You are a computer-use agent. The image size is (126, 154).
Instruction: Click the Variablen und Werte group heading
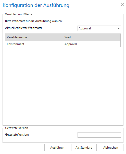(19, 14)
